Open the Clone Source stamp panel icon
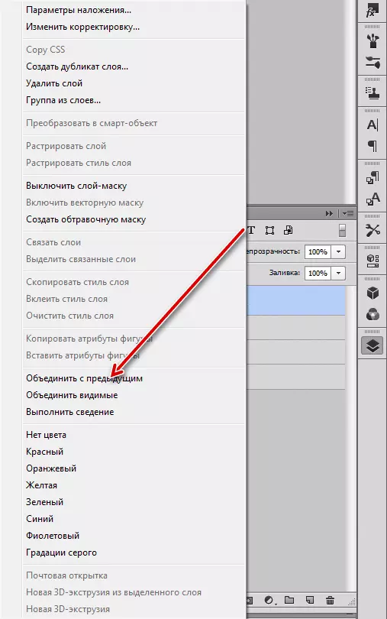Viewport: 387px width, 619px height. pos(372,92)
